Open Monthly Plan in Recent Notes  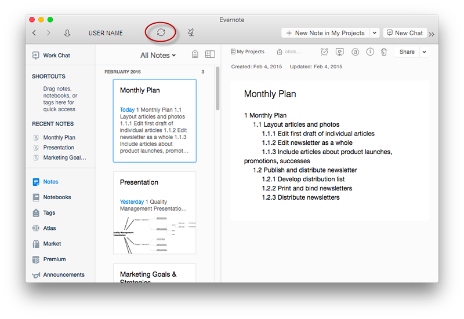pyautogui.click(x=59, y=138)
